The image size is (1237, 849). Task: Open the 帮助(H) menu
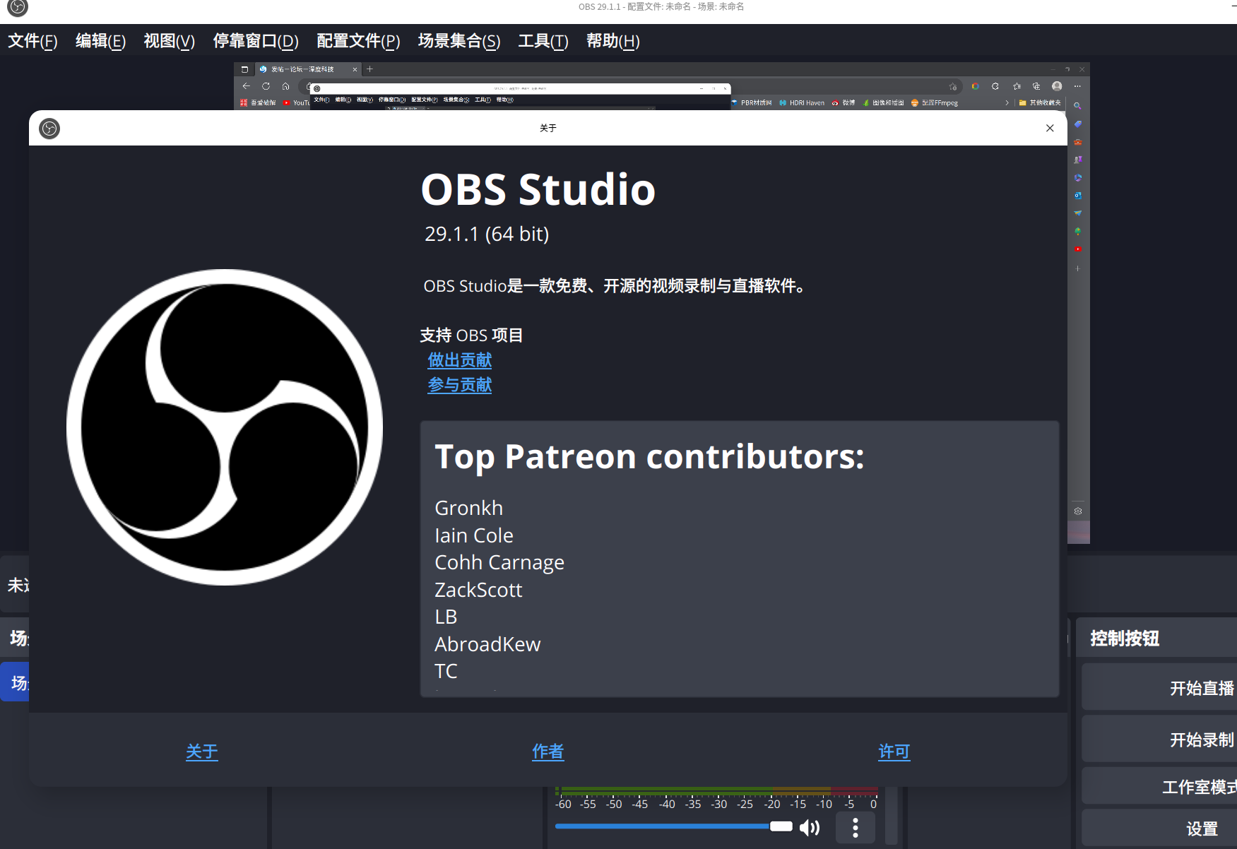pos(613,41)
